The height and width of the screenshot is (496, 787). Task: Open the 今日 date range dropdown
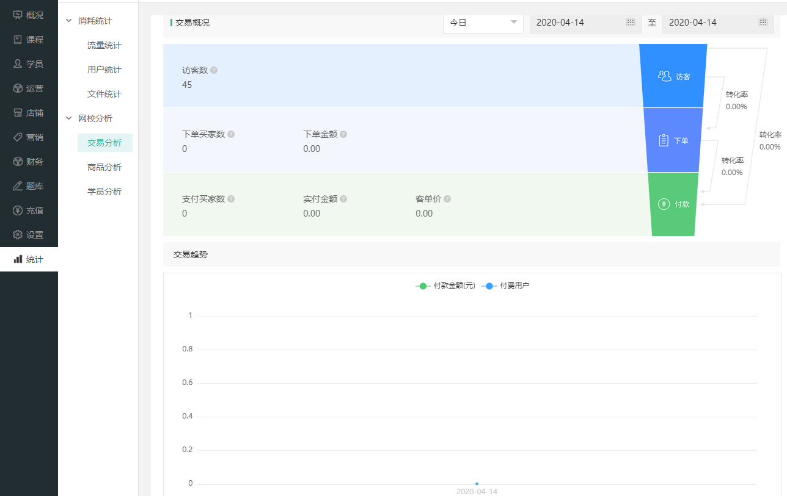pyautogui.click(x=483, y=23)
